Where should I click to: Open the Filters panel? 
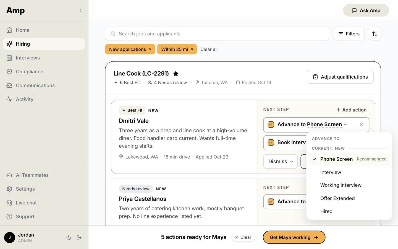pyautogui.click(x=349, y=34)
